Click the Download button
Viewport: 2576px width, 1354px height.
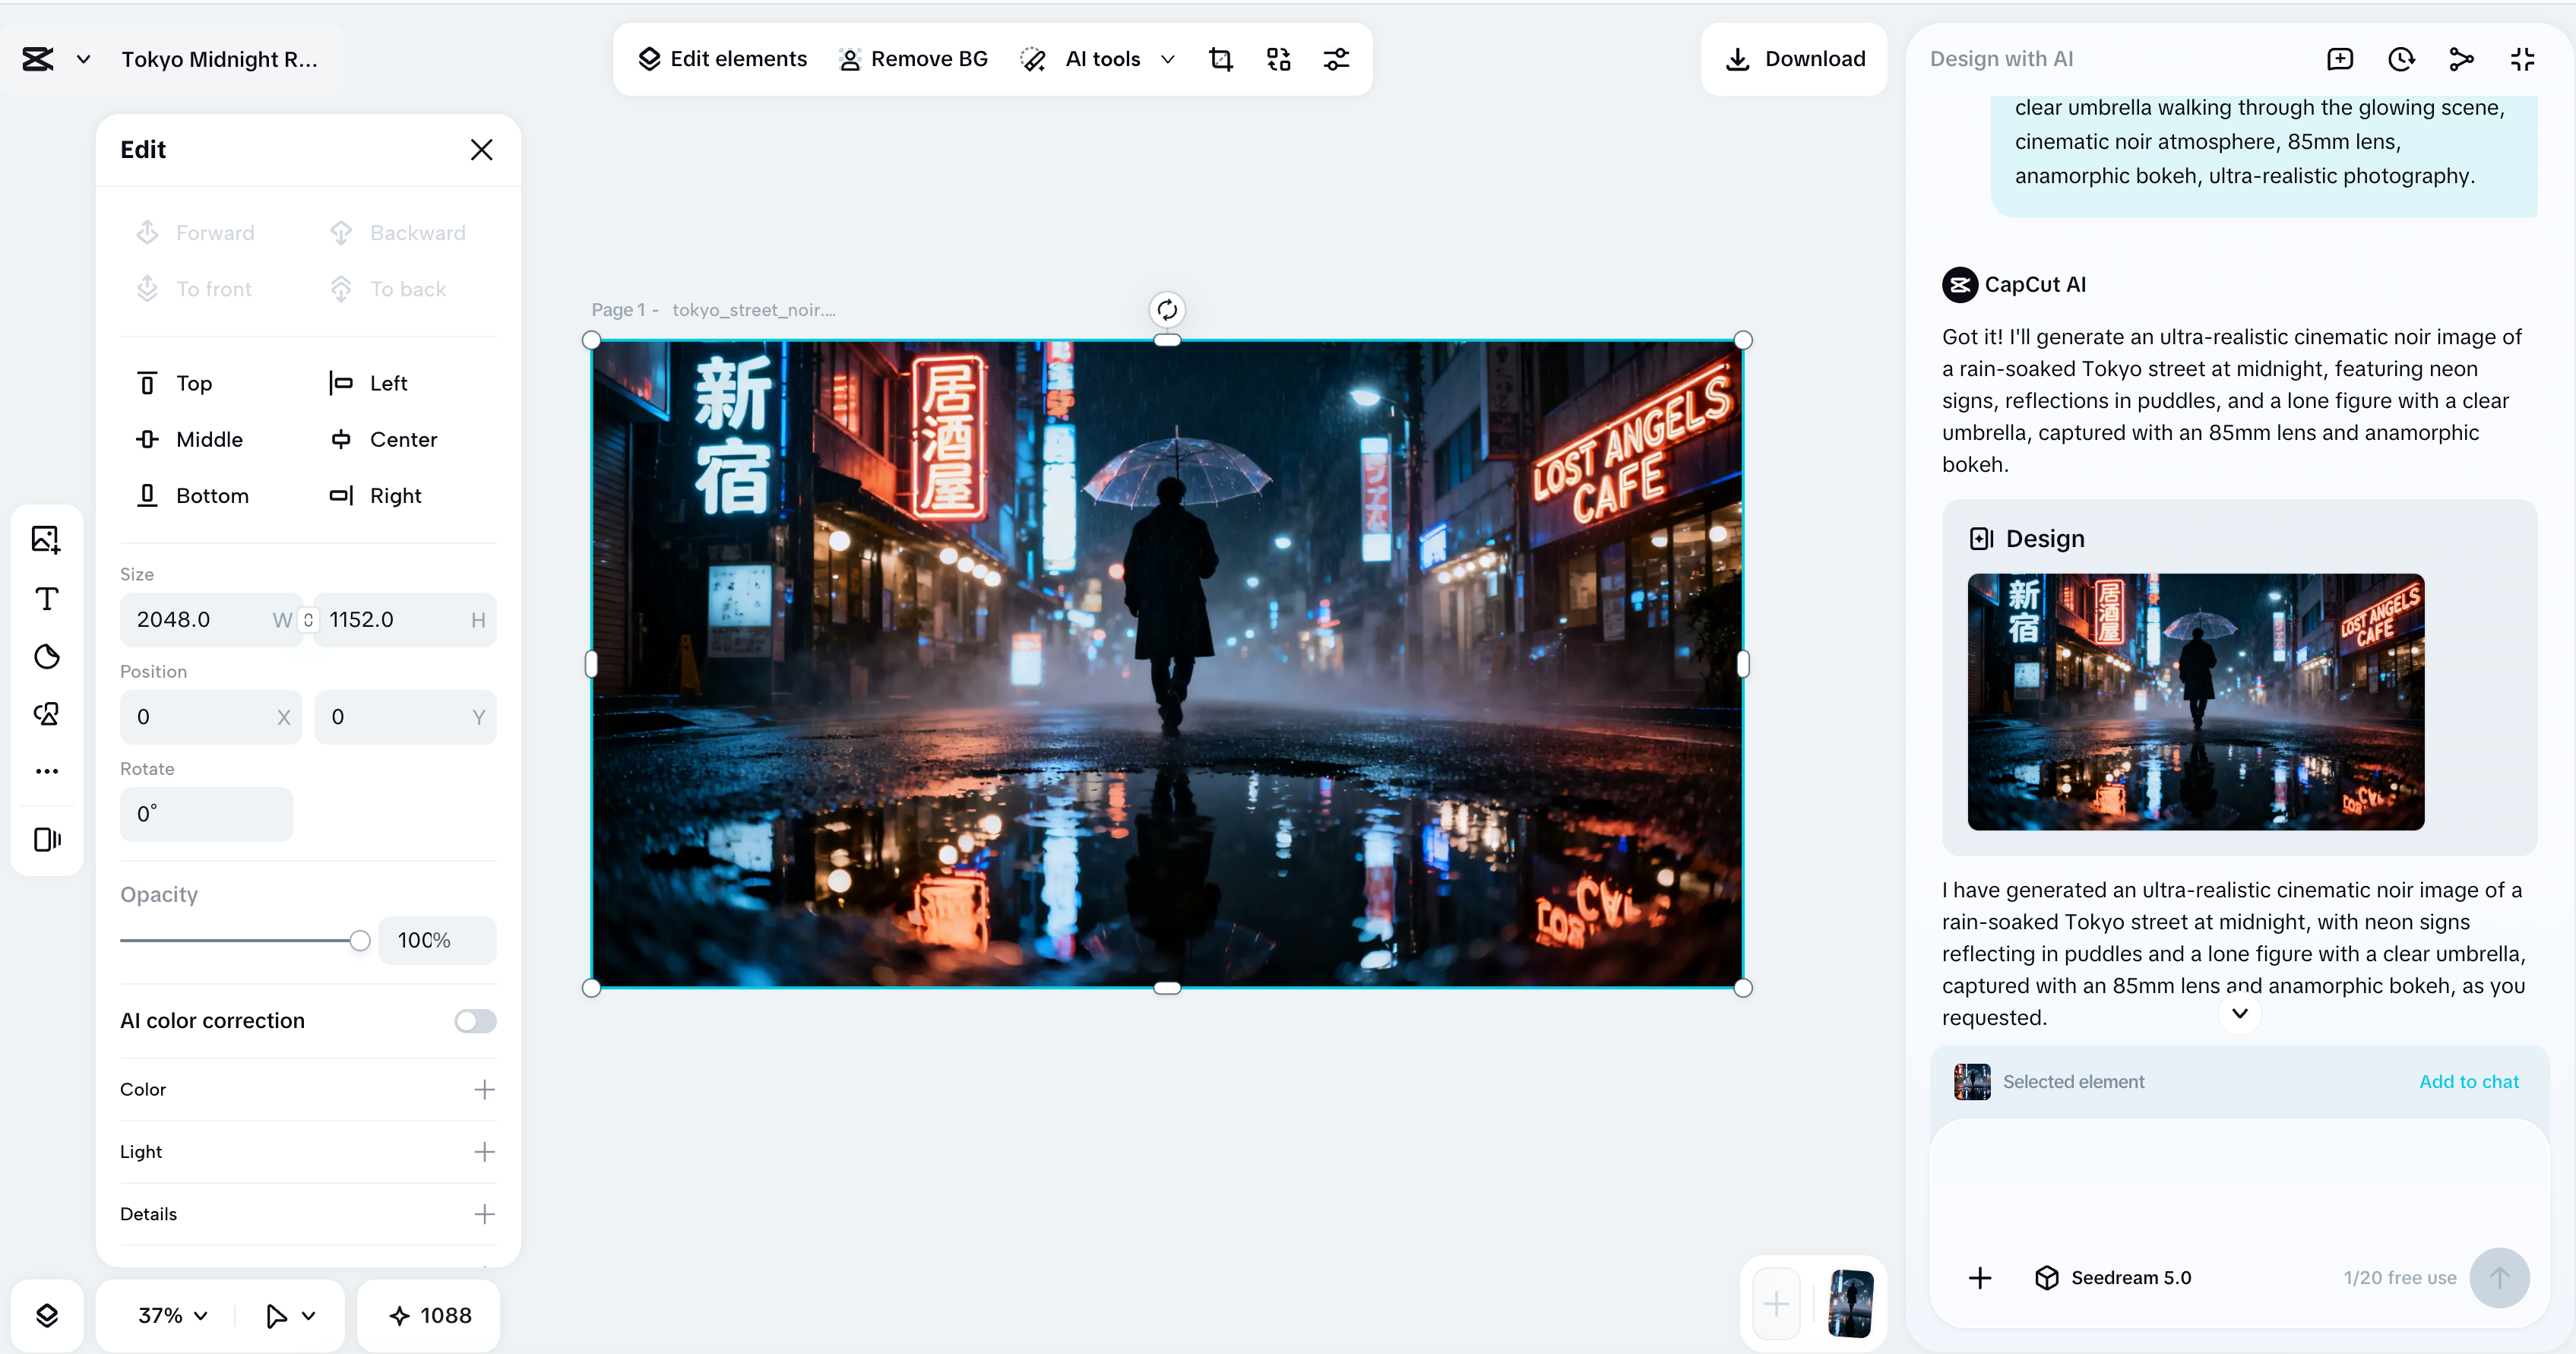tap(1793, 59)
